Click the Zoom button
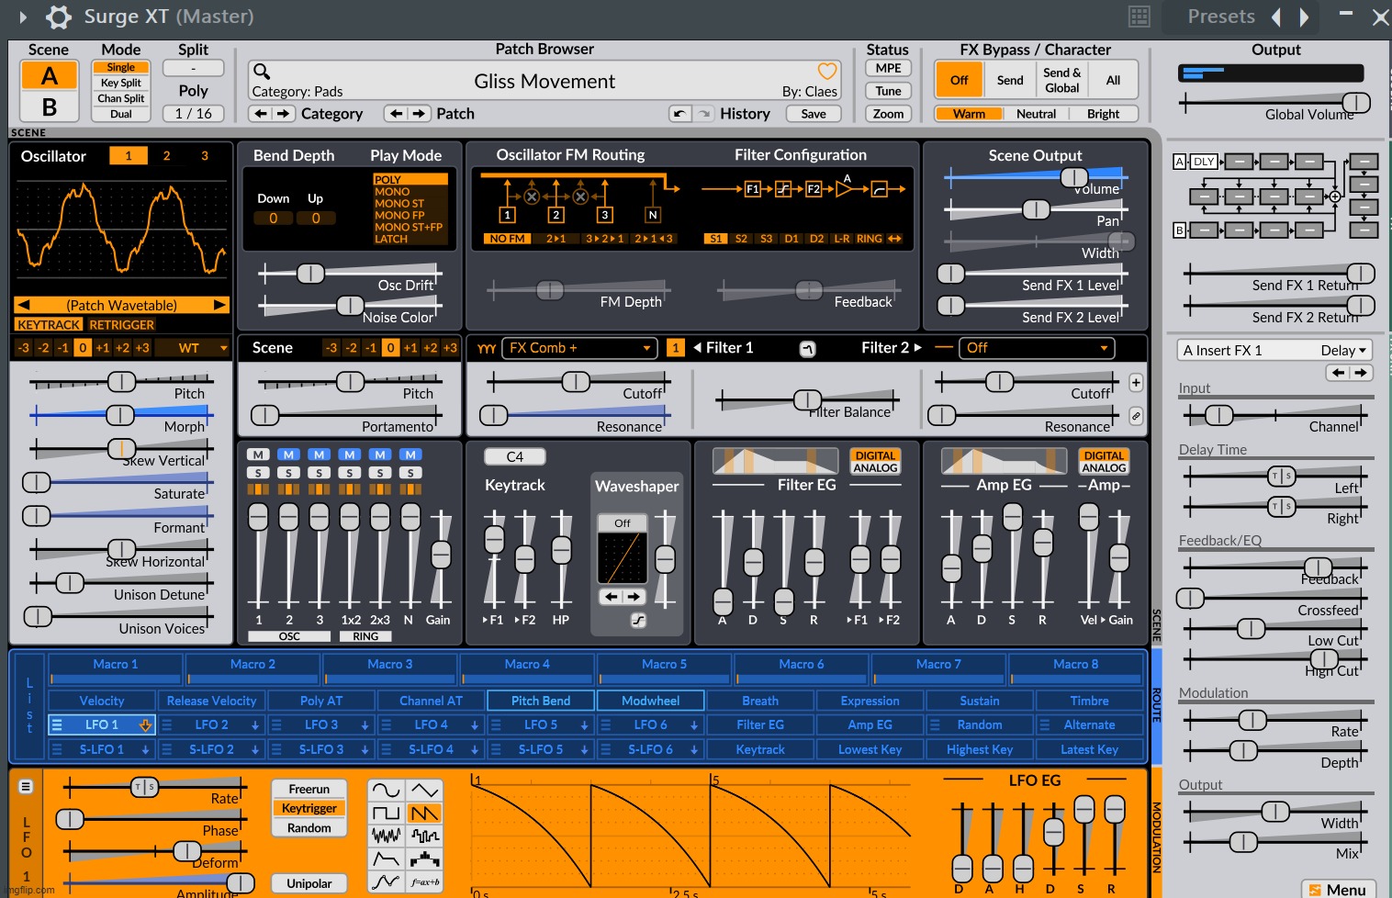The height and width of the screenshot is (898, 1392). 888,114
